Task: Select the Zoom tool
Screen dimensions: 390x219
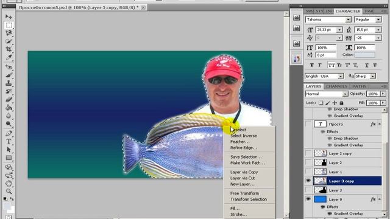Action: [x=9, y=192]
